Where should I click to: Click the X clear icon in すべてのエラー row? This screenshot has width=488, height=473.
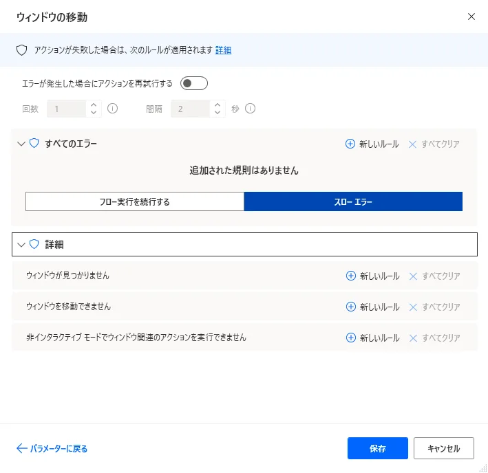[x=413, y=144]
